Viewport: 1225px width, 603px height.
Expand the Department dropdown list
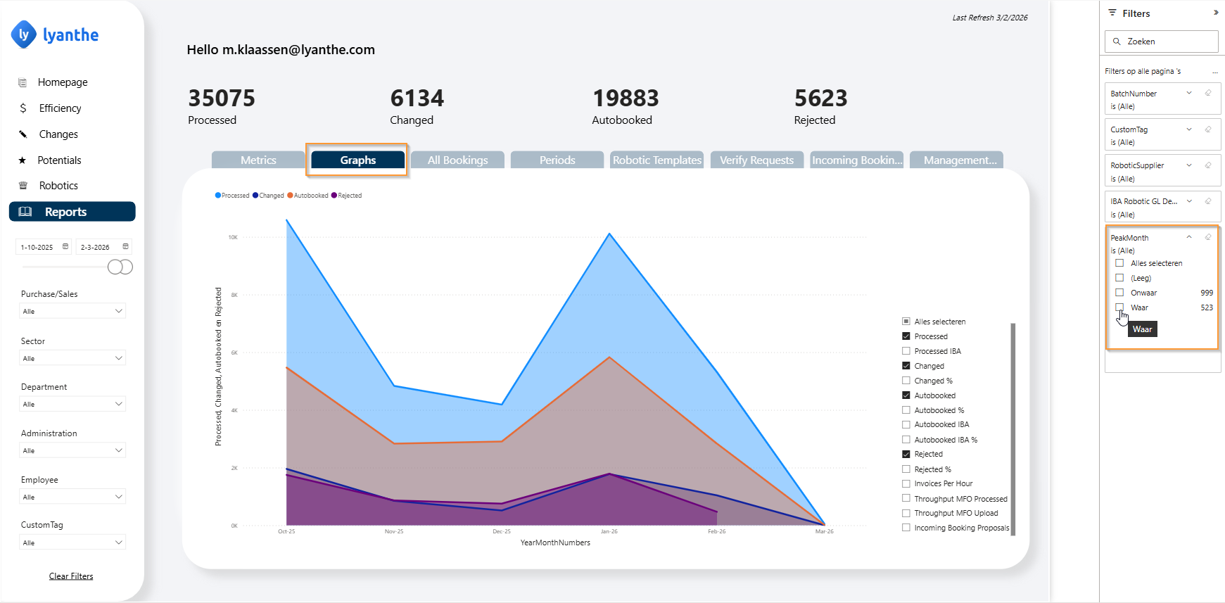(x=72, y=404)
